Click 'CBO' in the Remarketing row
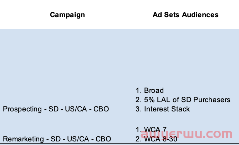This screenshot has width=239, height=145. coord(103,139)
